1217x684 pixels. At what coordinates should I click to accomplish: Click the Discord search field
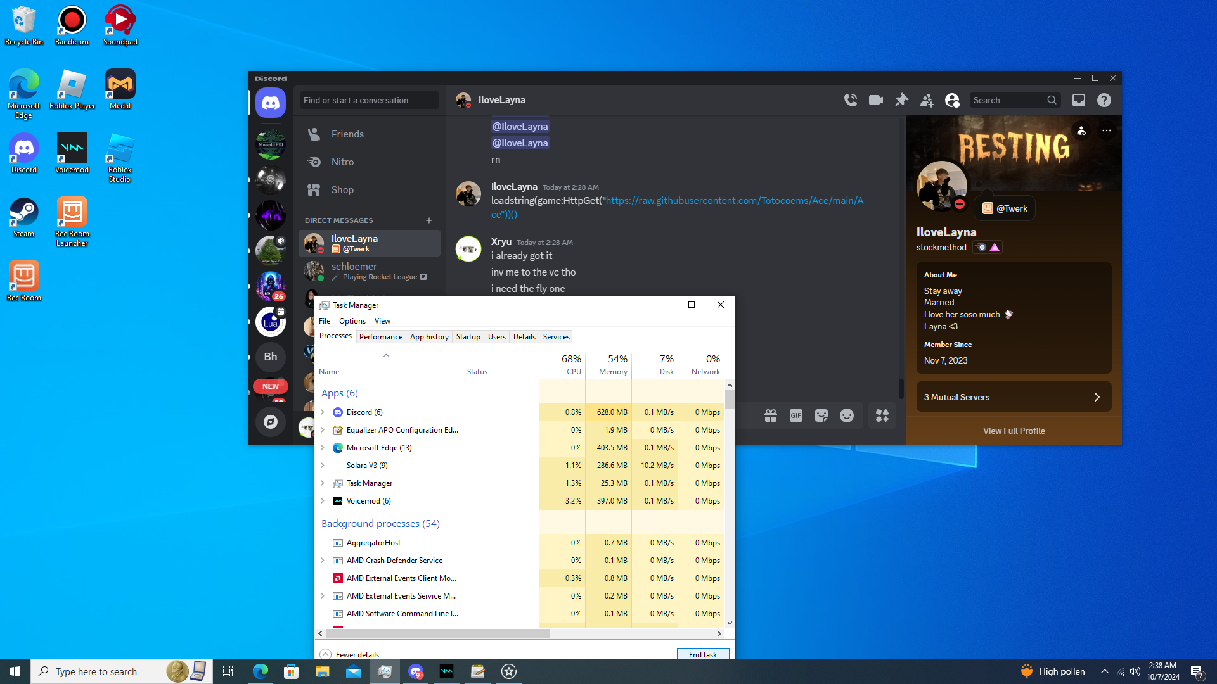pos(1008,100)
